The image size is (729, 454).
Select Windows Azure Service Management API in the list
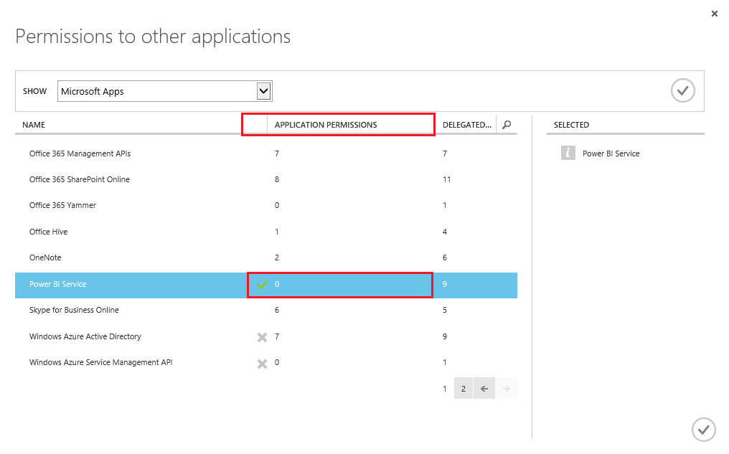(266, 362)
